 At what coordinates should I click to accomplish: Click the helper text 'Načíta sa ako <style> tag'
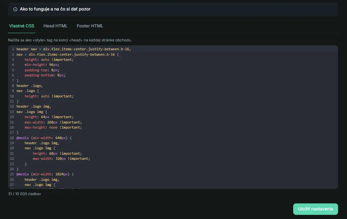point(70,40)
